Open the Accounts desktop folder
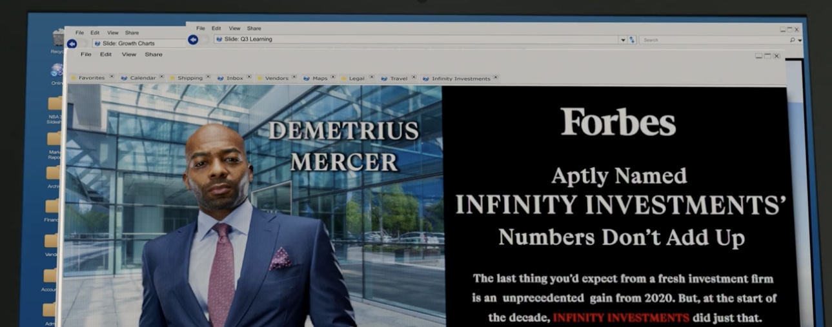The height and width of the screenshot is (327, 832). tap(51, 275)
